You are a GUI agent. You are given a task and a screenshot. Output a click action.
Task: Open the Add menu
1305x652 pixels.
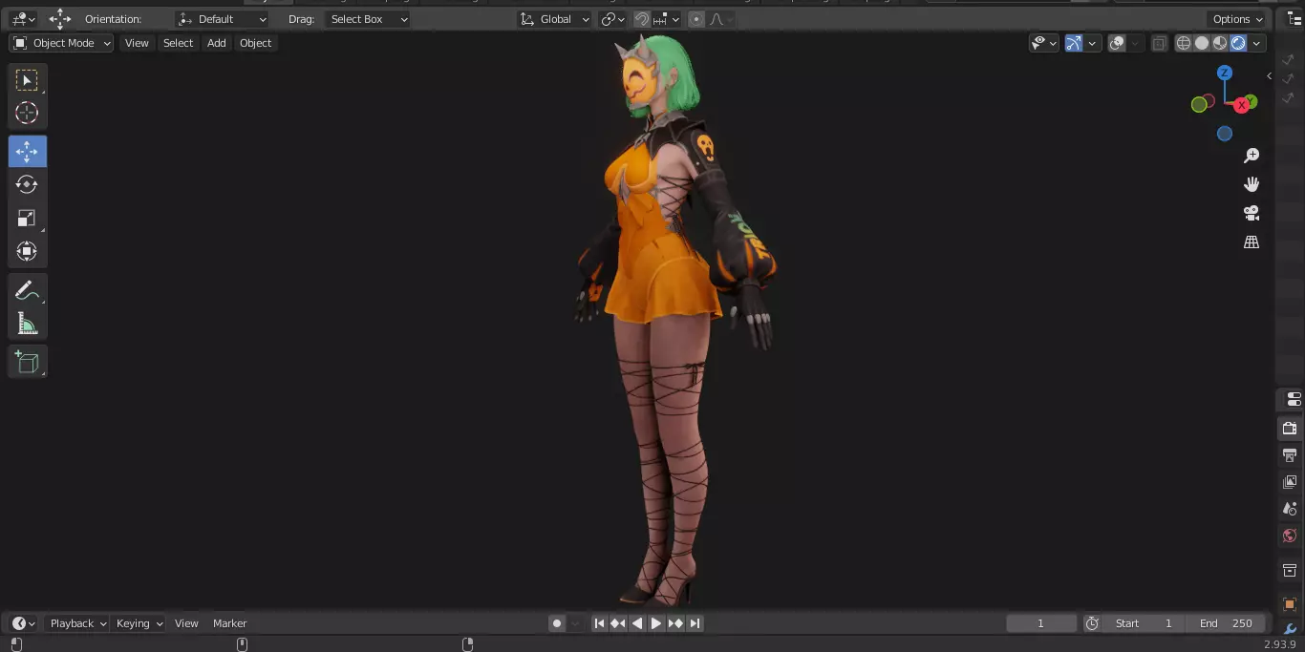tap(217, 43)
